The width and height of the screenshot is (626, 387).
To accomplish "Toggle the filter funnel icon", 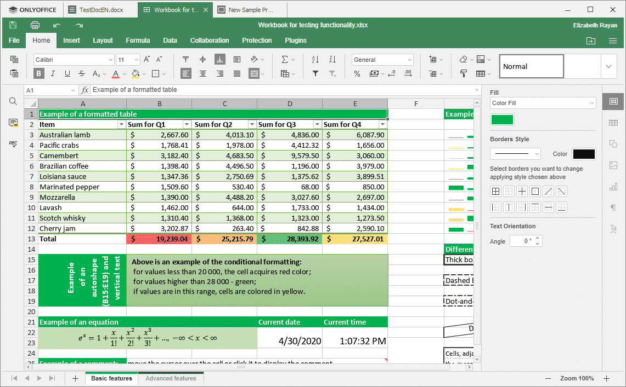I will pyautogui.click(x=315, y=74).
